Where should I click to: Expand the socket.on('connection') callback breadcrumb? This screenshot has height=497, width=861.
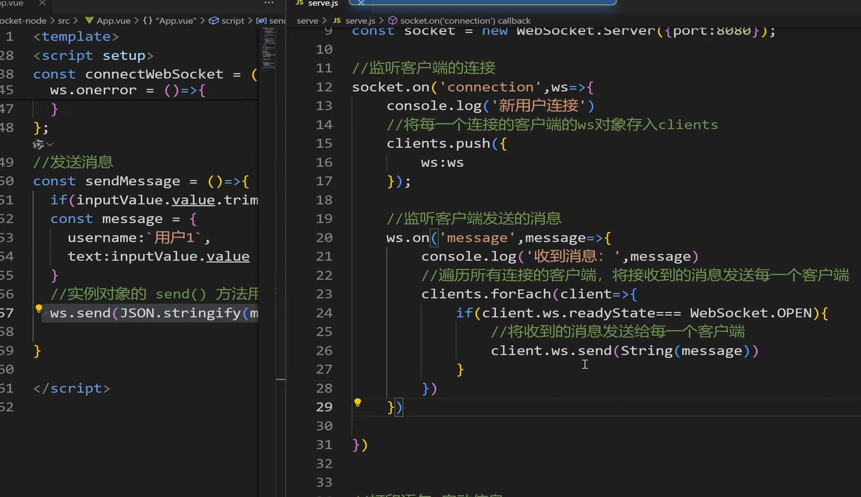click(x=464, y=20)
